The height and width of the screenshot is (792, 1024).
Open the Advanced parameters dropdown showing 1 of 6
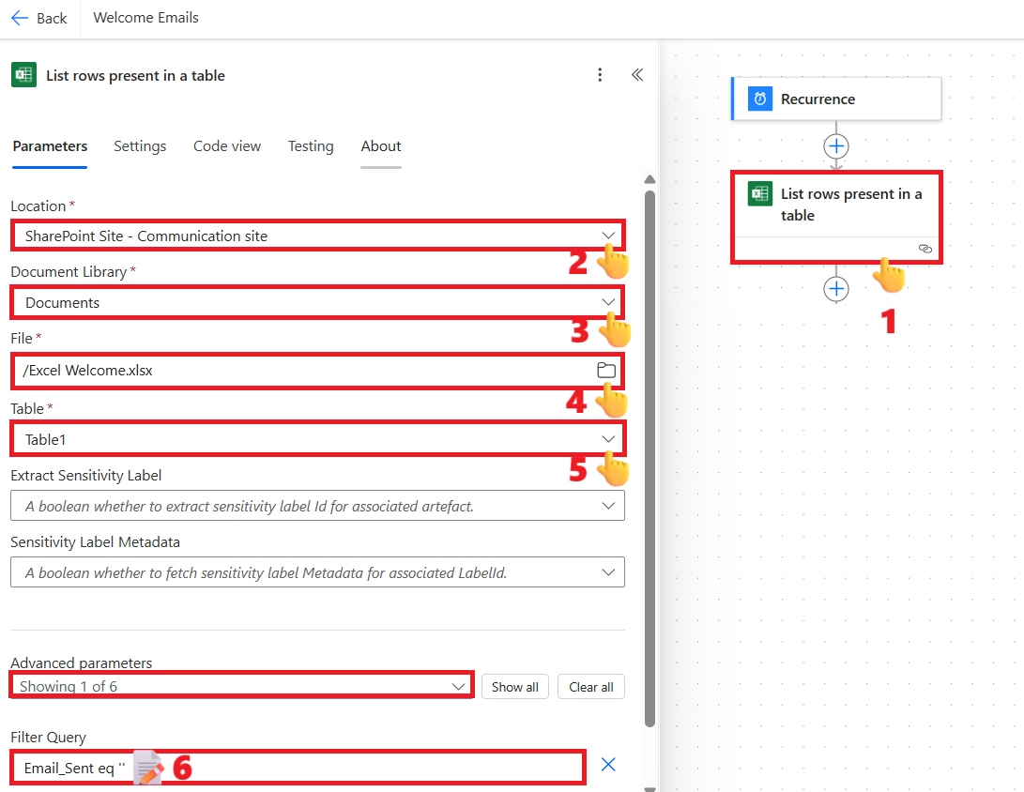point(461,685)
